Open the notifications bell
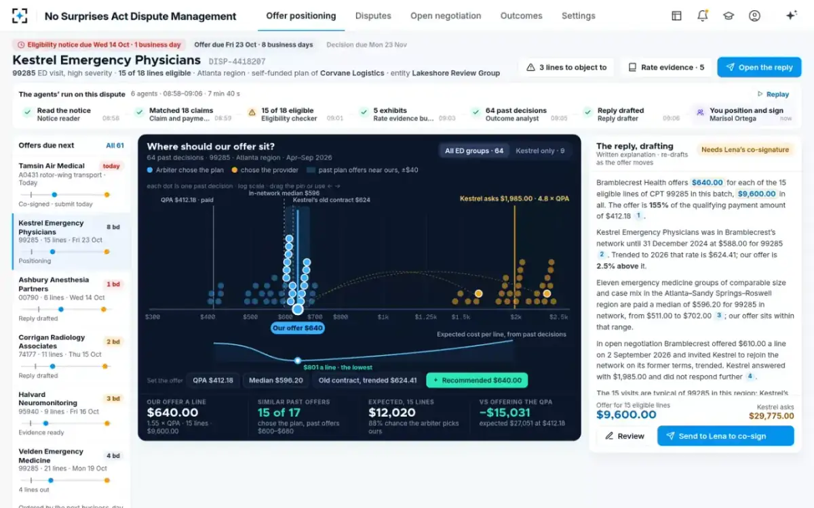The width and height of the screenshot is (814, 508). point(702,16)
